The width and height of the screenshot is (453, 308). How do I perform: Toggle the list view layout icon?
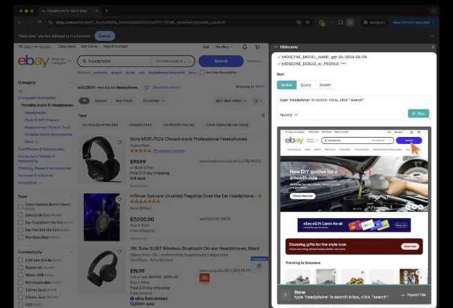pos(257,100)
